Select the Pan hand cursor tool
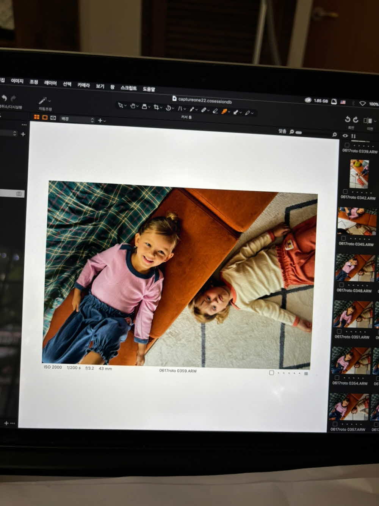Image resolution: width=379 pixels, height=506 pixels. tap(132, 106)
